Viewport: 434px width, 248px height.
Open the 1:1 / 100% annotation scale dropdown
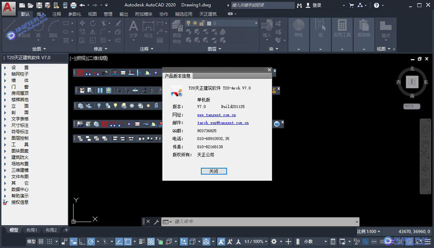pos(256,242)
